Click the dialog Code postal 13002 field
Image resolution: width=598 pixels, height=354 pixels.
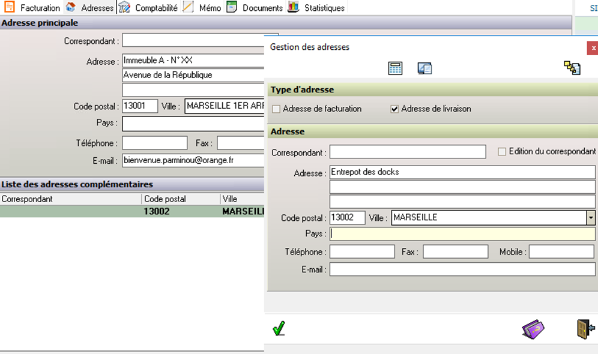[x=348, y=218]
